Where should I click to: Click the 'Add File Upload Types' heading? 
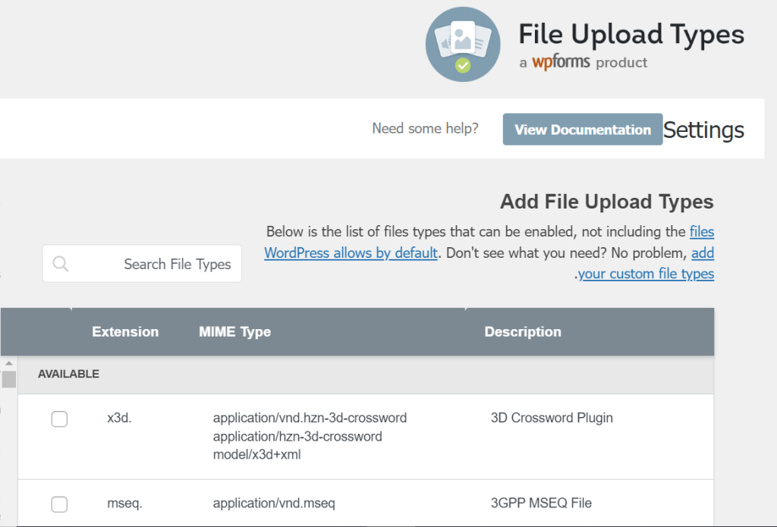606,202
